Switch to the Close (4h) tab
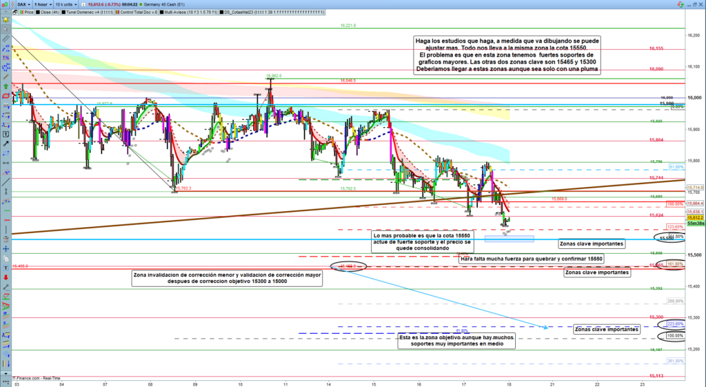Image resolution: width=706 pixels, height=387 pixels. tap(48, 12)
